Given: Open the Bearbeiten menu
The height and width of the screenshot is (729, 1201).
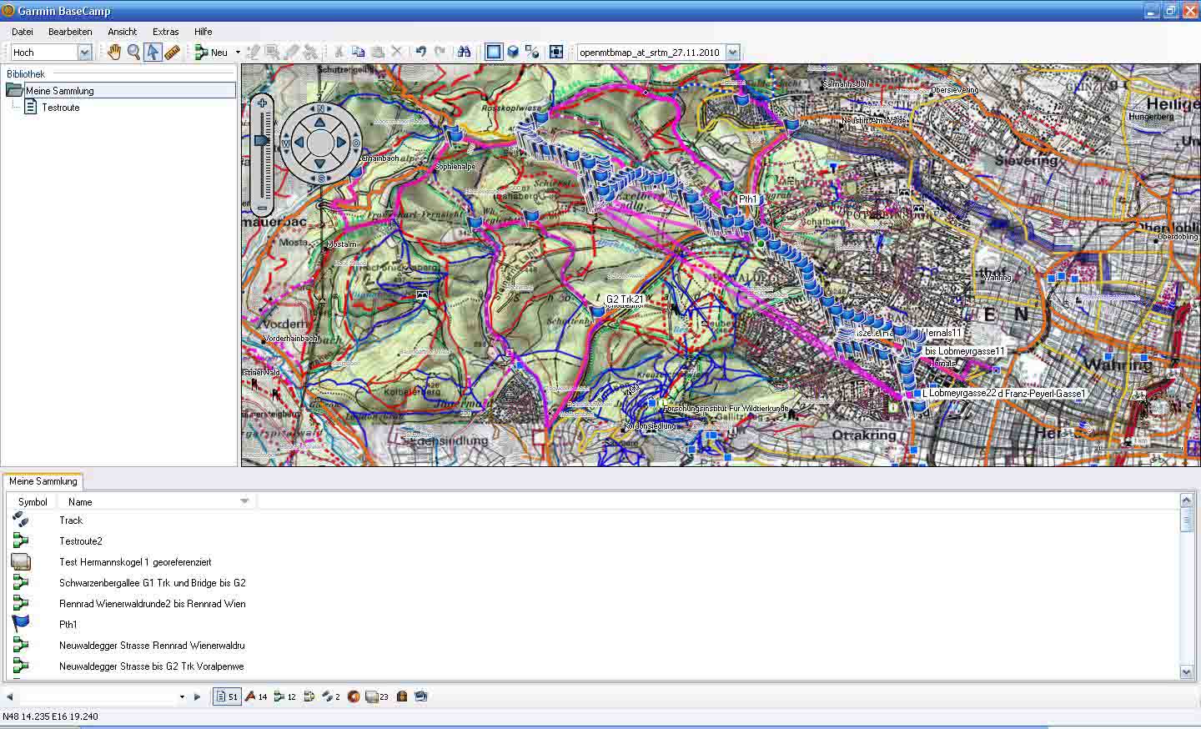Looking at the screenshot, I should [70, 32].
